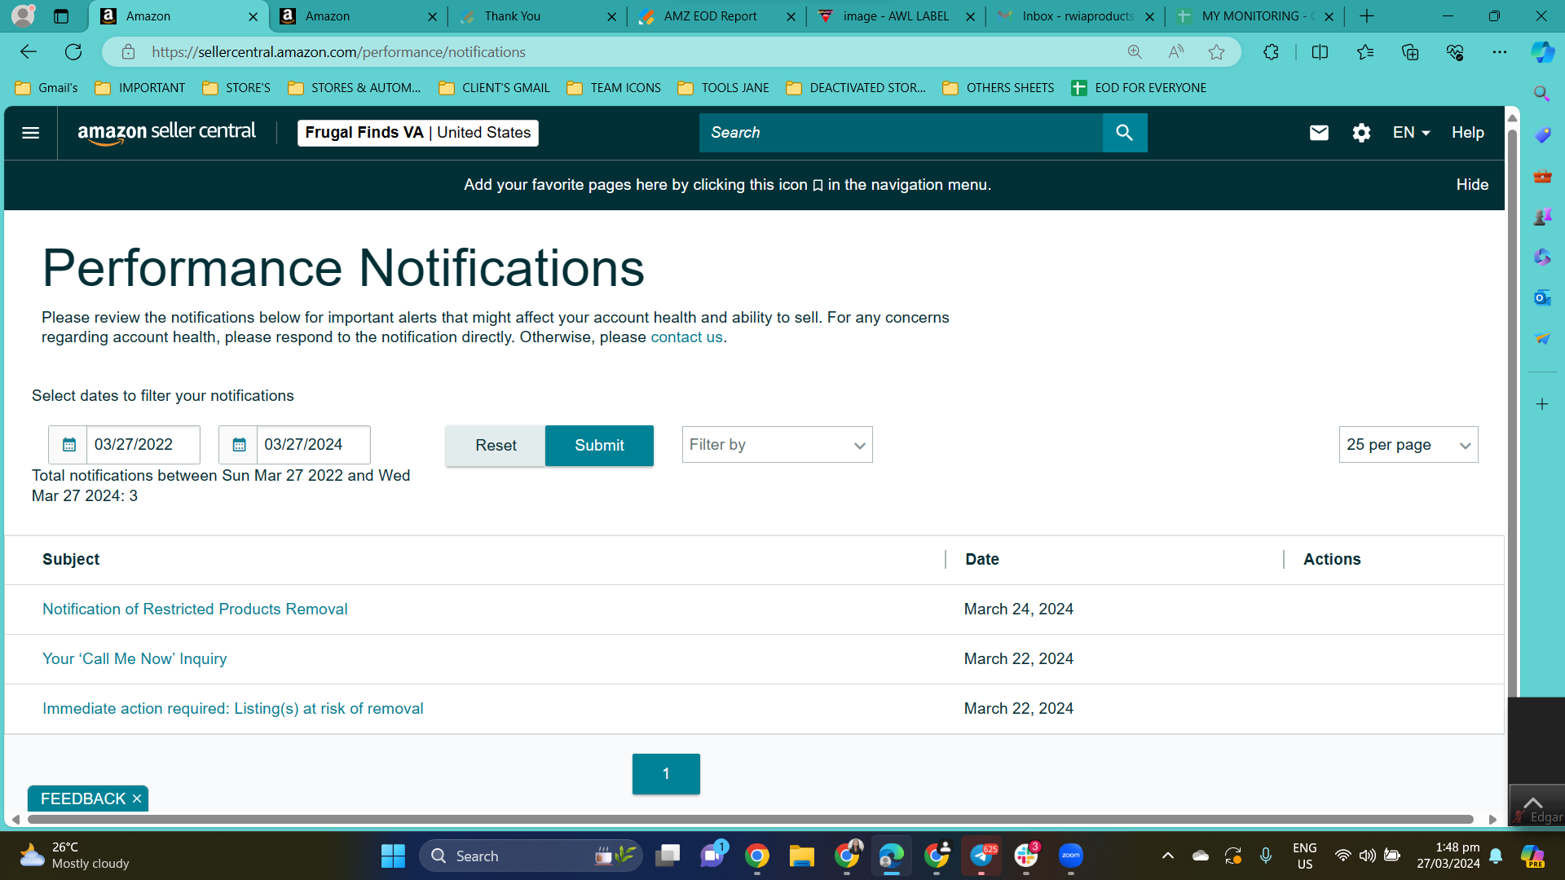This screenshot has height=880, width=1565.
Task: Expand the EN language selector
Action: click(x=1411, y=133)
